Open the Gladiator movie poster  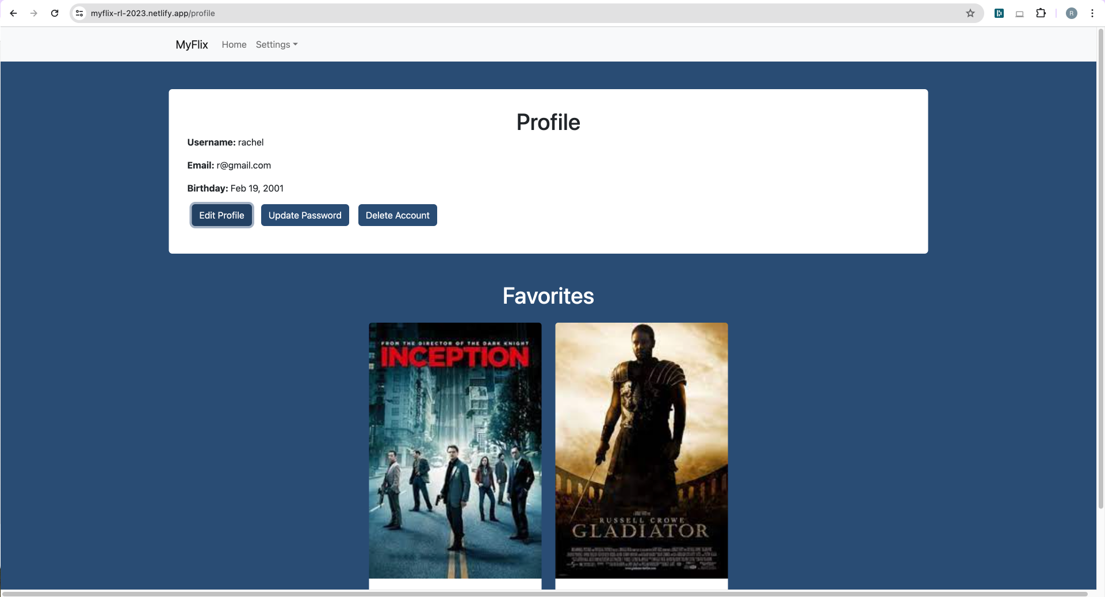coord(641,450)
